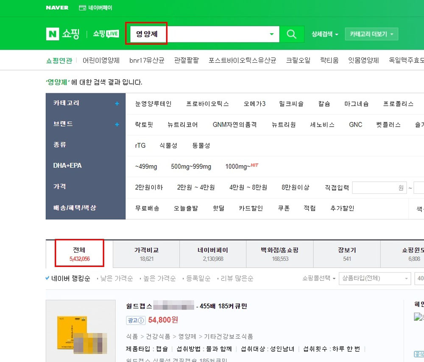Open Naver Pay wallet icon link
Image resolution: width=424 pixels, height=362 pixels.
(95, 8)
